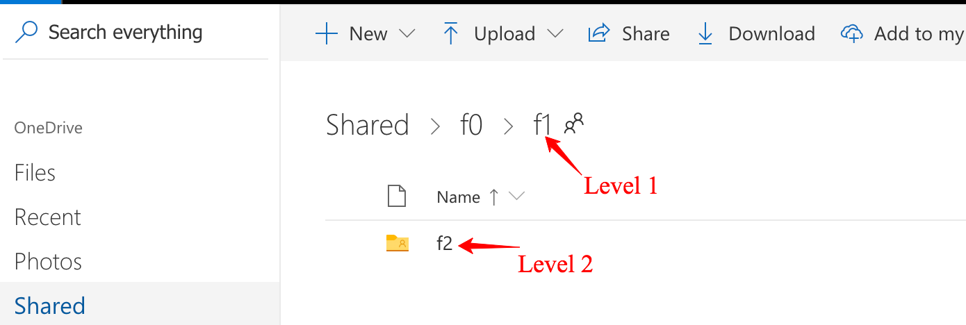Click the Share icon in toolbar
Viewport: 966px width, 325px height.
(x=599, y=33)
